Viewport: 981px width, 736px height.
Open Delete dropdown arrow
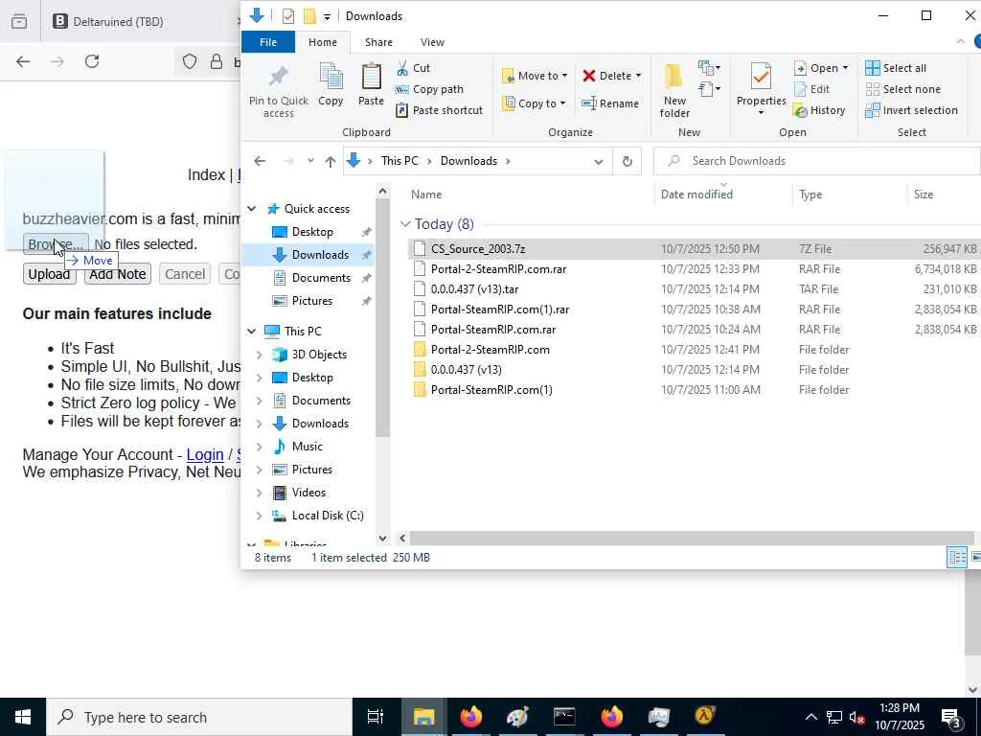(639, 76)
